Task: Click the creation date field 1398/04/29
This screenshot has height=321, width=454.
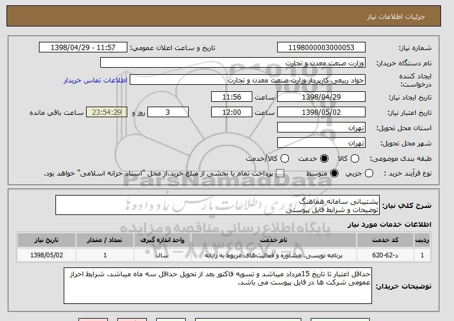Action: (321, 97)
